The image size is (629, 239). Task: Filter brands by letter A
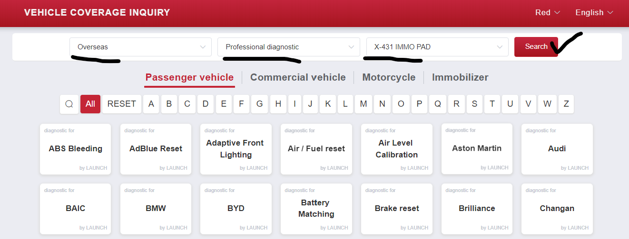coord(151,104)
